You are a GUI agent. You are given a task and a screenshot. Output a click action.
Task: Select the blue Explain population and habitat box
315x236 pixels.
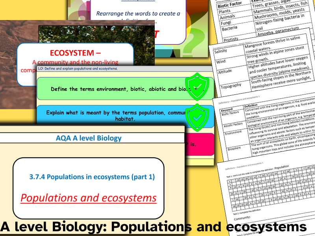pyautogui.click(x=118, y=115)
